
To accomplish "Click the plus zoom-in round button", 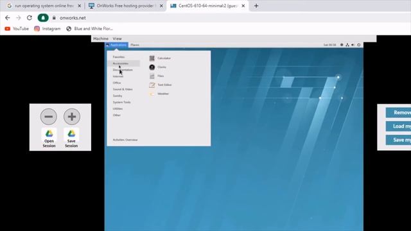I will [72, 117].
